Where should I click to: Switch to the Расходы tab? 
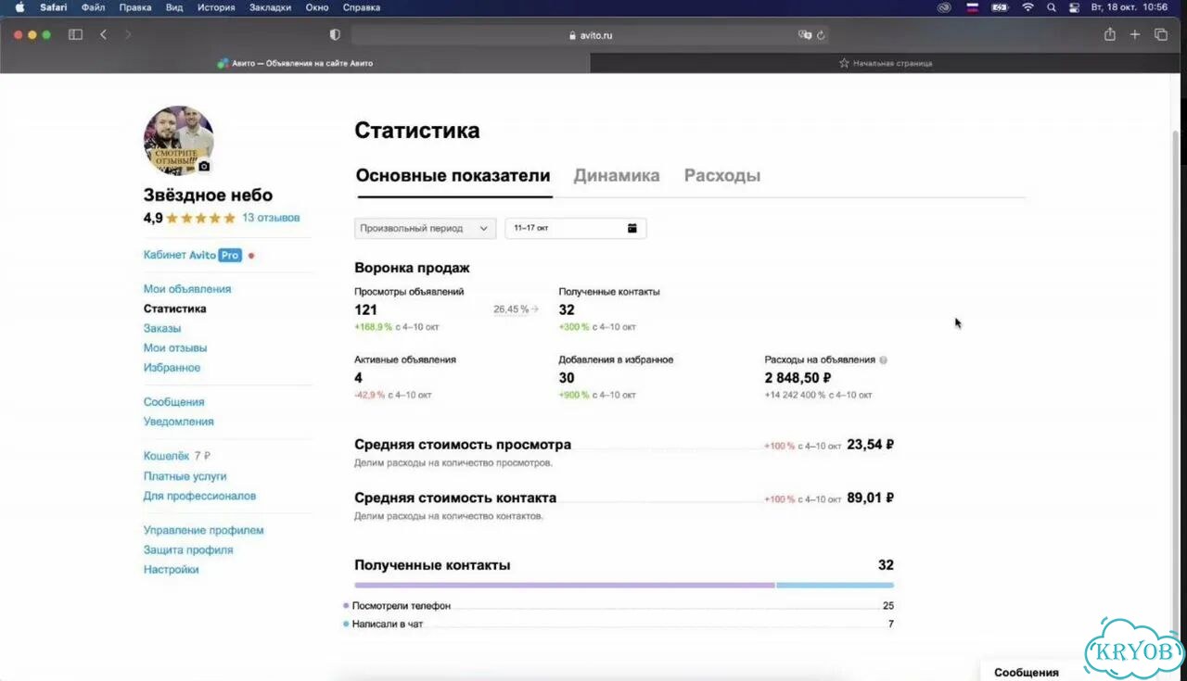[x=722, y=176]
